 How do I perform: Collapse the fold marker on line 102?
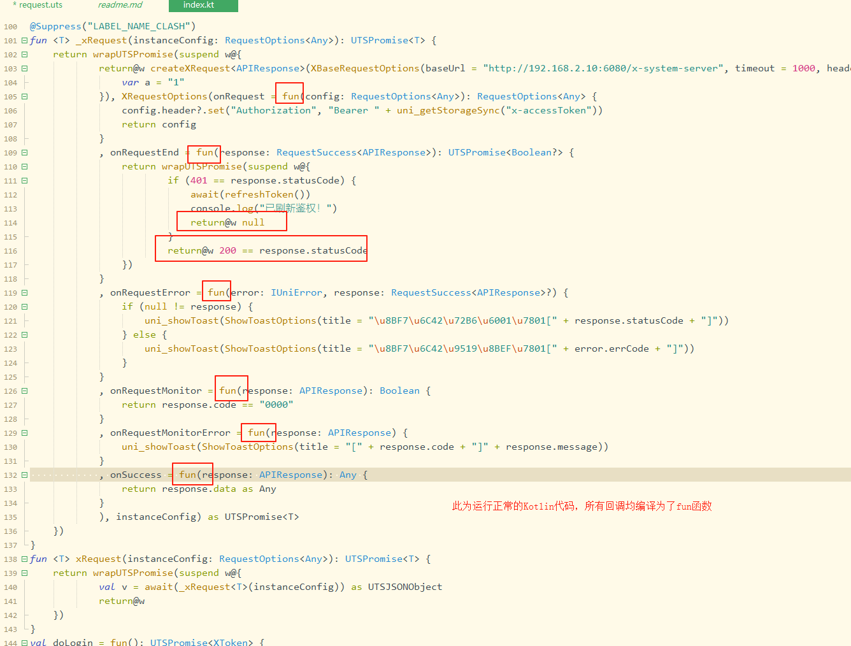(x=24, y=54)
